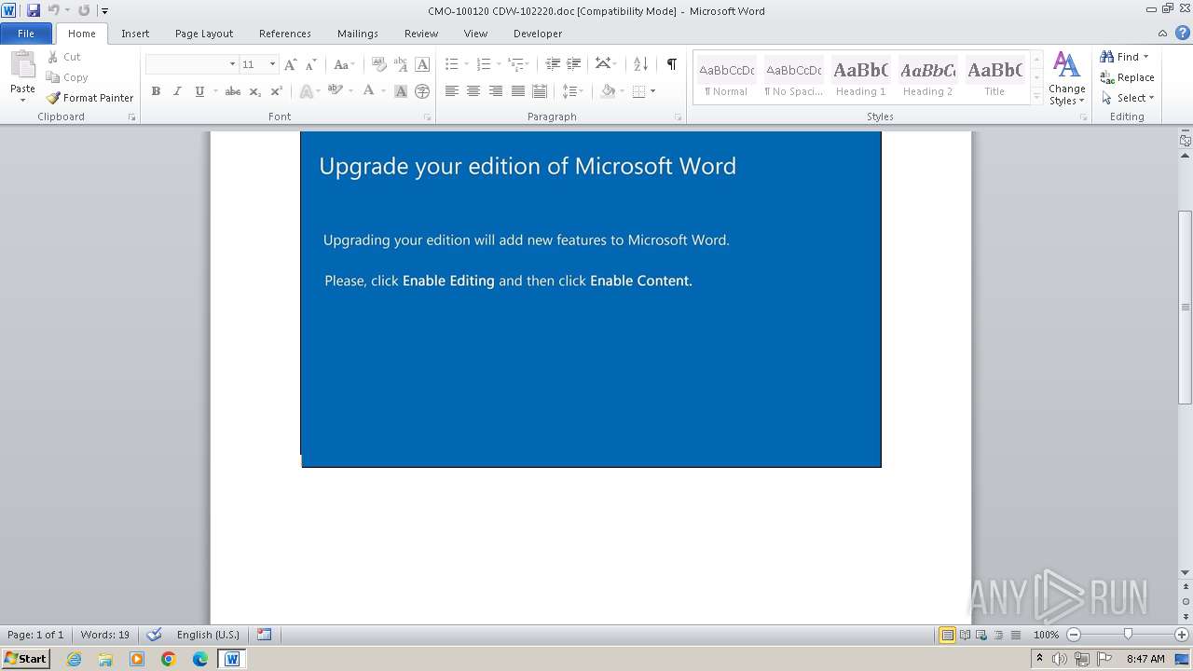1193x671 pixels.
Task: Click the Paste icon
Action: tap(22, 65)
